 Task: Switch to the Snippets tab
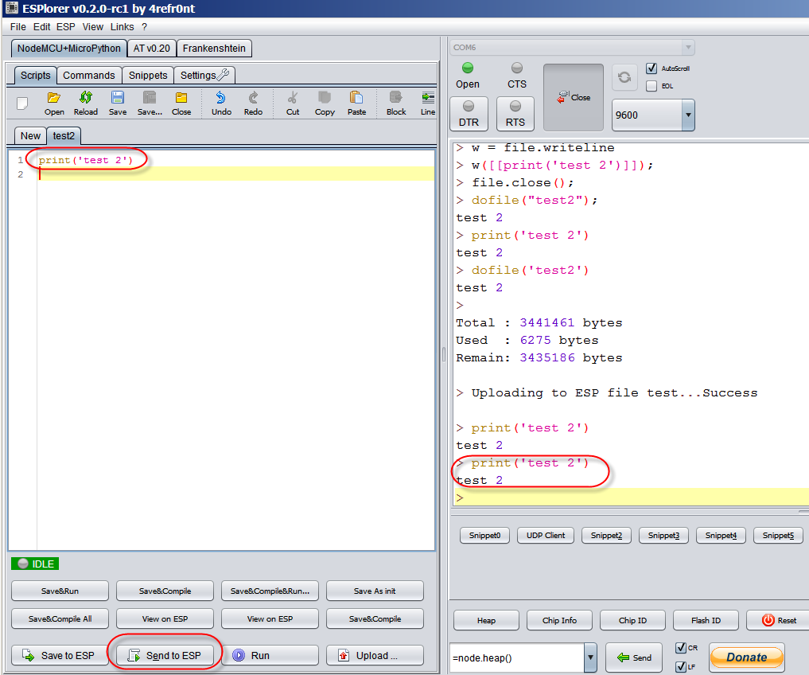[148, 76]
